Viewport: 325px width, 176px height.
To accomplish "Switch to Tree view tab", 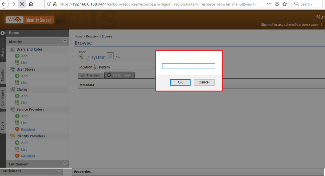I will click(91, 75).
